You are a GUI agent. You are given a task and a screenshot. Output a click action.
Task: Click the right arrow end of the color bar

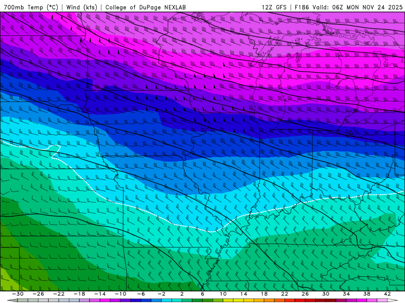click(393, 300)
